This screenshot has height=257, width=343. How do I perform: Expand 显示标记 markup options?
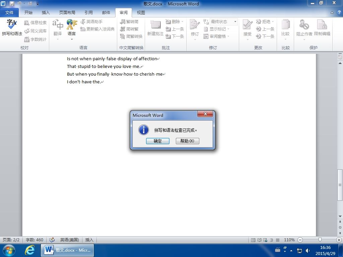point(216,29)
